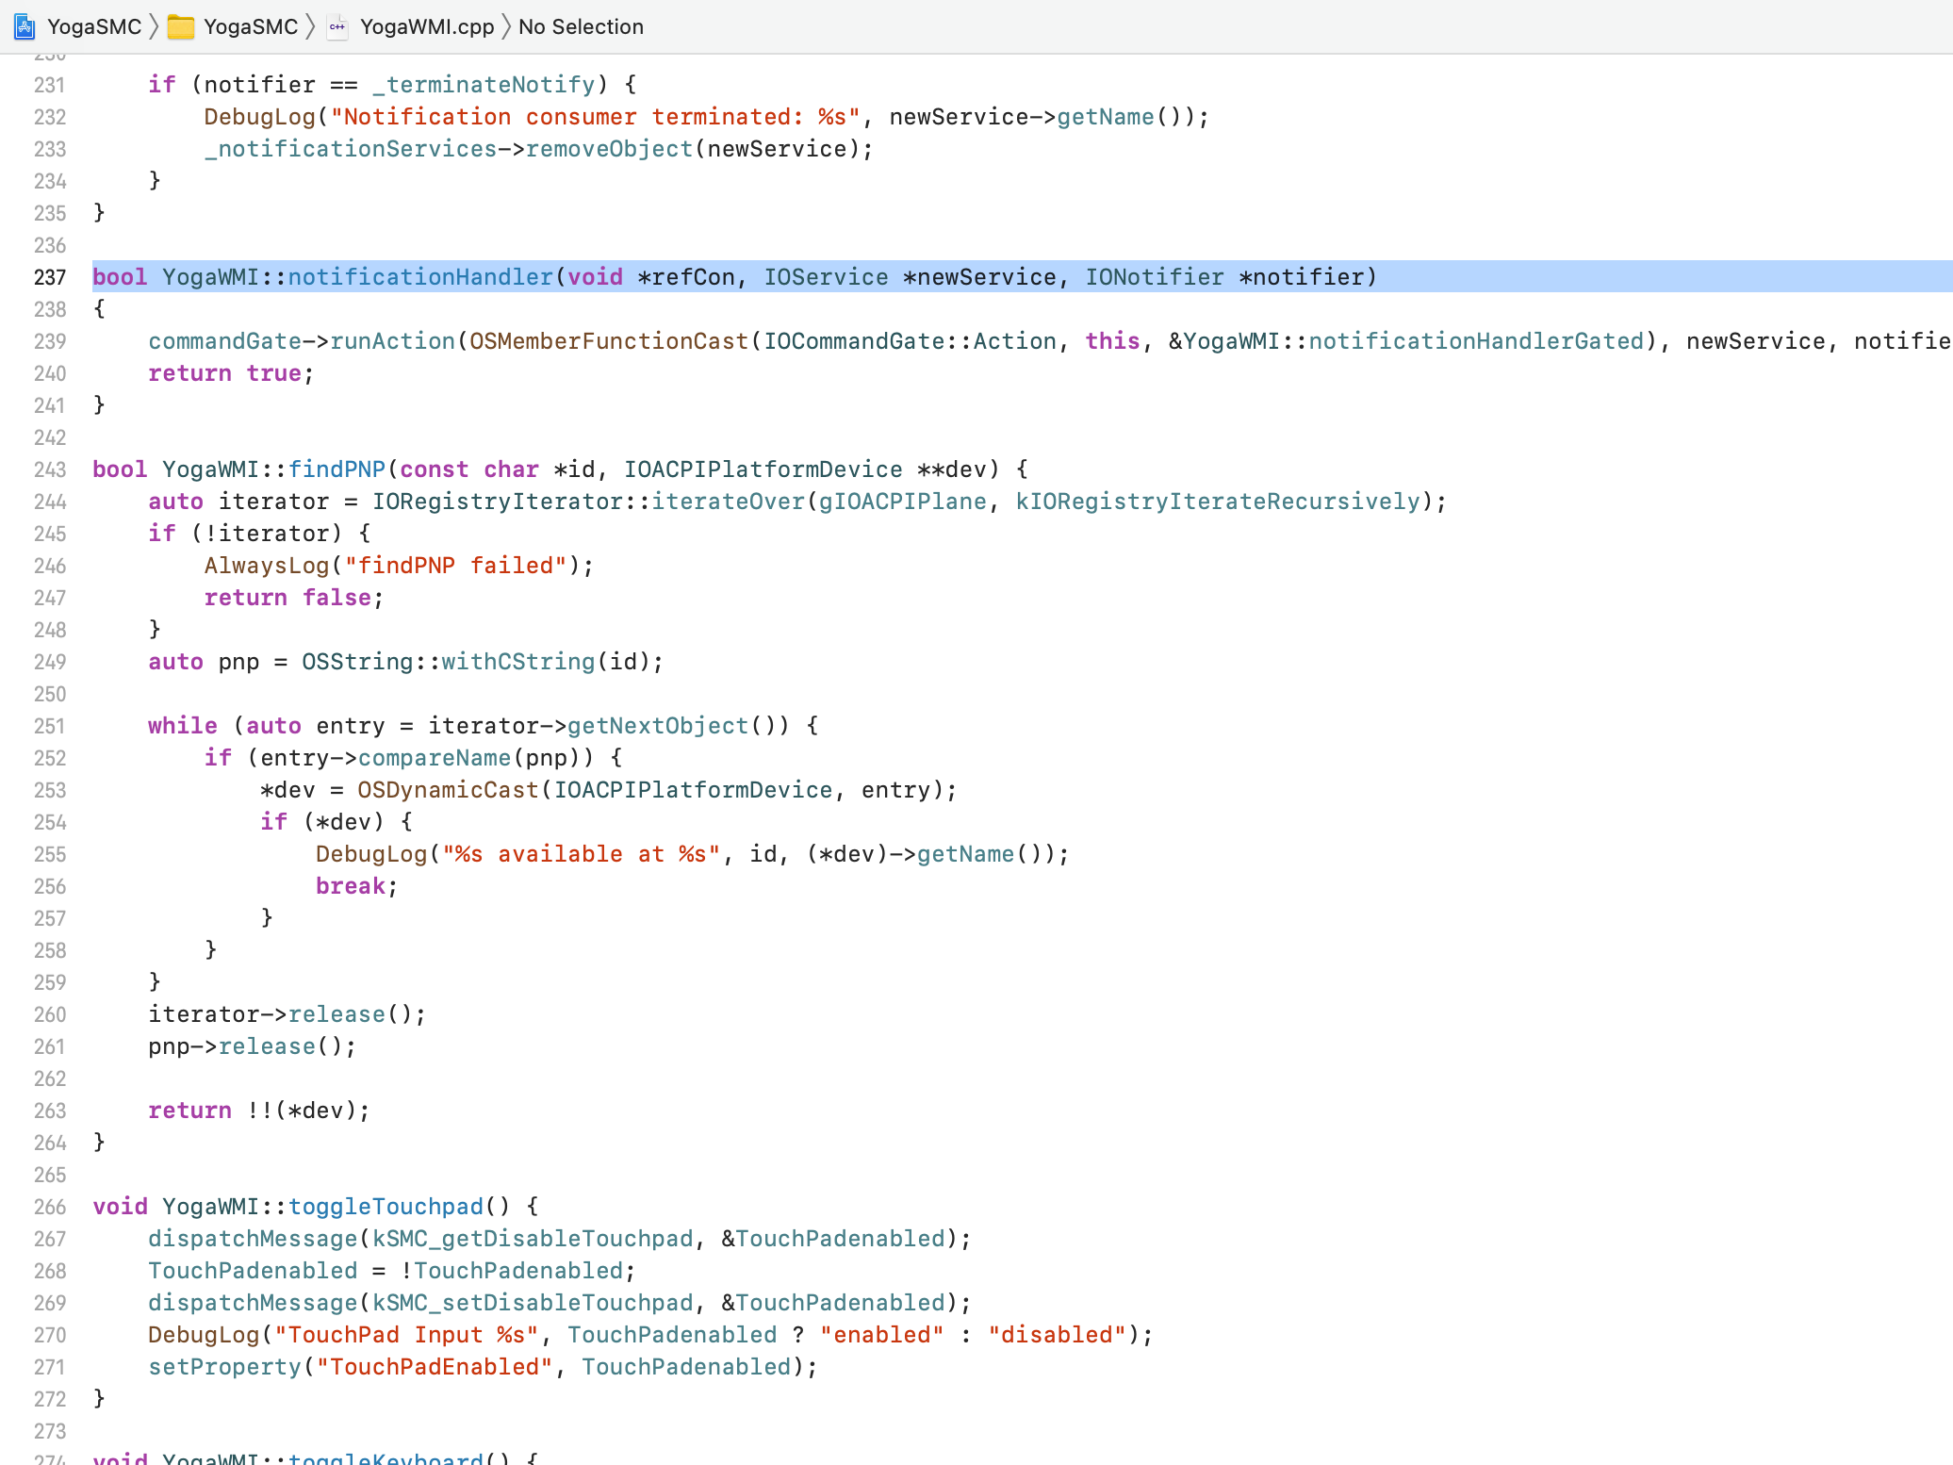Place cursor in the findPNP function name

(x=336, y=469)
